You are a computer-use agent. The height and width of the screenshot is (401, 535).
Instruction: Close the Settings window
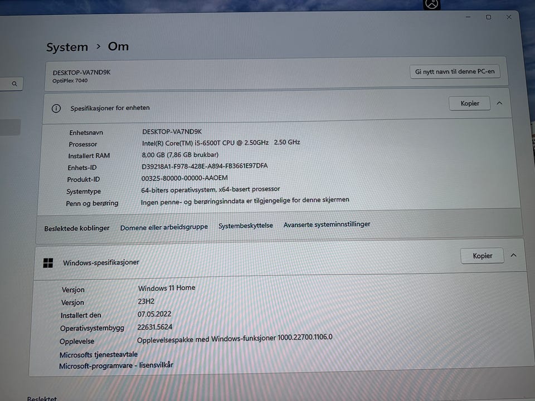coord(509,17)
